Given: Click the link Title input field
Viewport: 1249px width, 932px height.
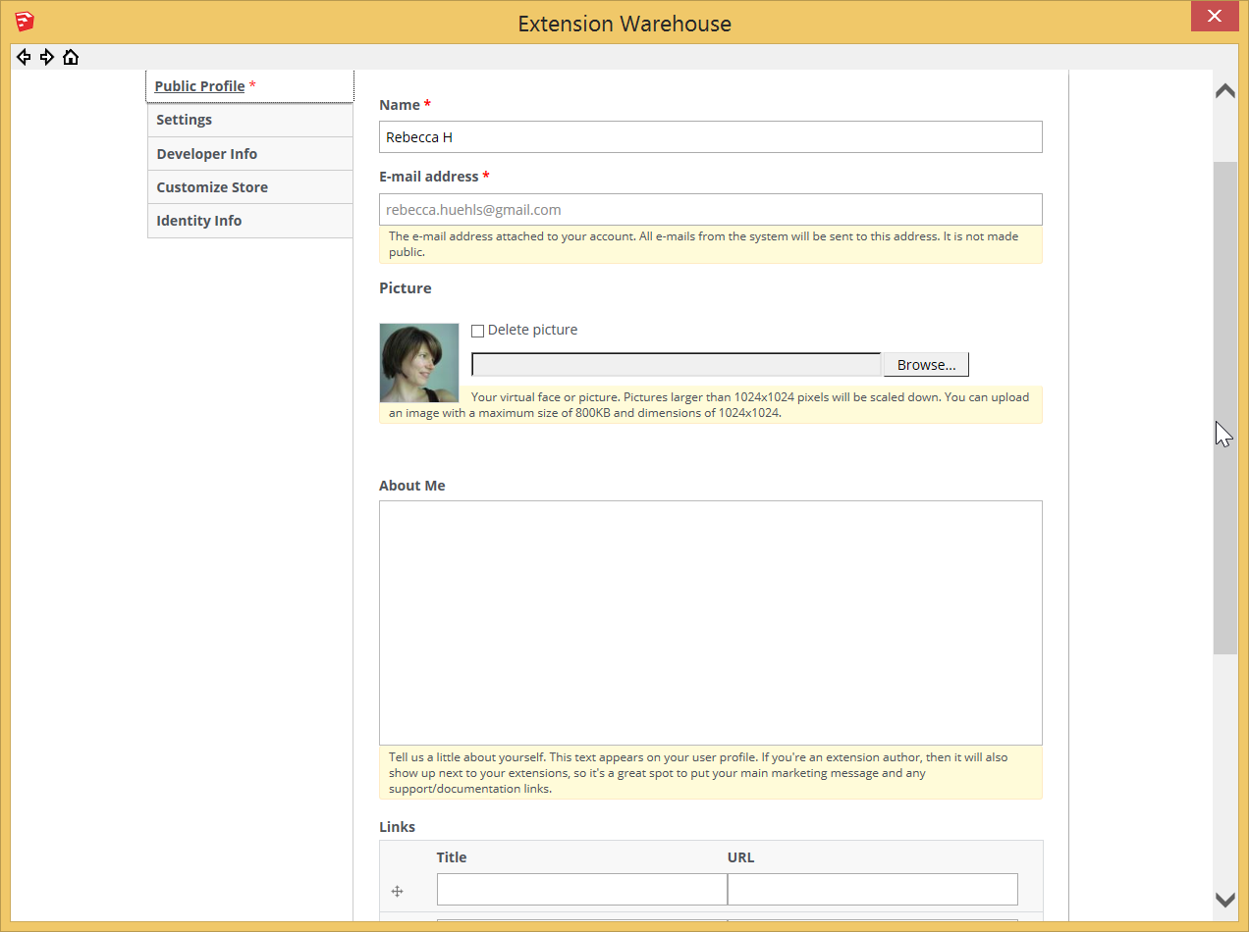Looking at the screenshot, I should click(581, 890).
